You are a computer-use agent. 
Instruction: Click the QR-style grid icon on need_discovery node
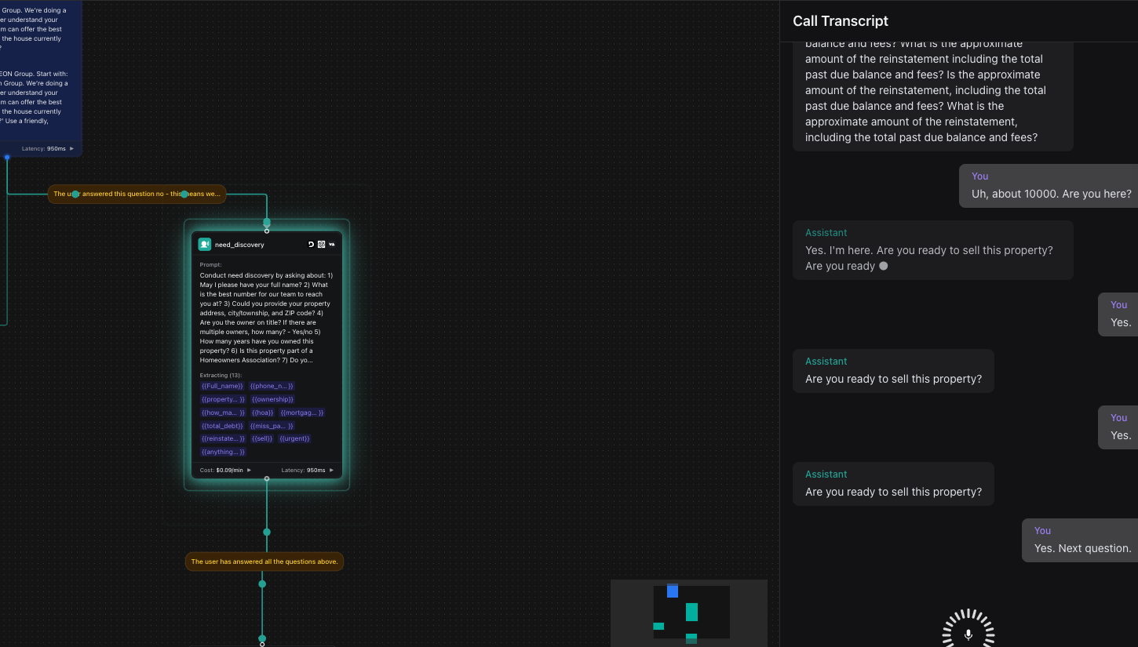321,245
